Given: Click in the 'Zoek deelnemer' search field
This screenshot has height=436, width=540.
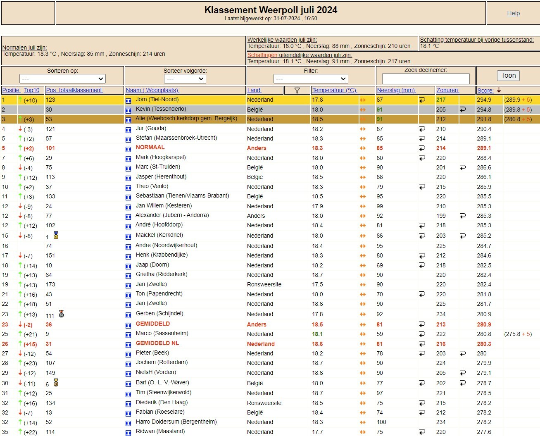Looking at the screenshot, I should coord(426,79).
